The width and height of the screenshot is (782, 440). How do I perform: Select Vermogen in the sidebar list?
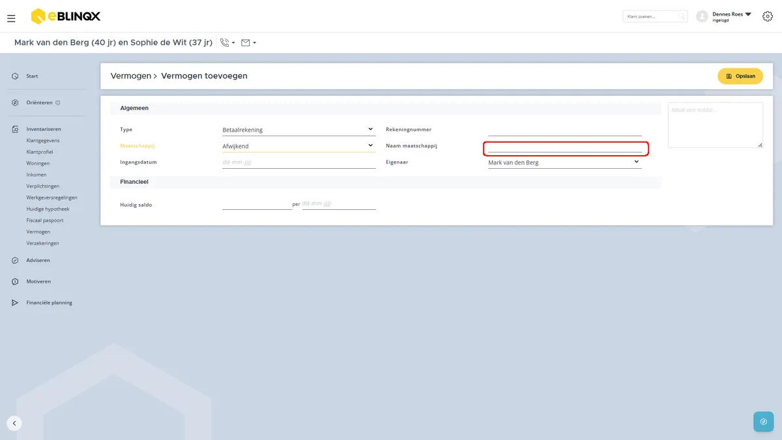coord(38,232)
